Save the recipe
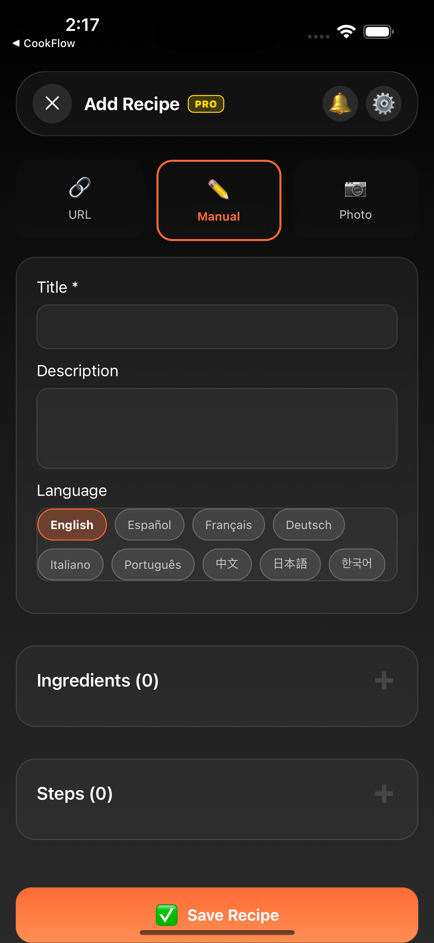The height and width of the screenshot is (943, 434). pos(217,914)
